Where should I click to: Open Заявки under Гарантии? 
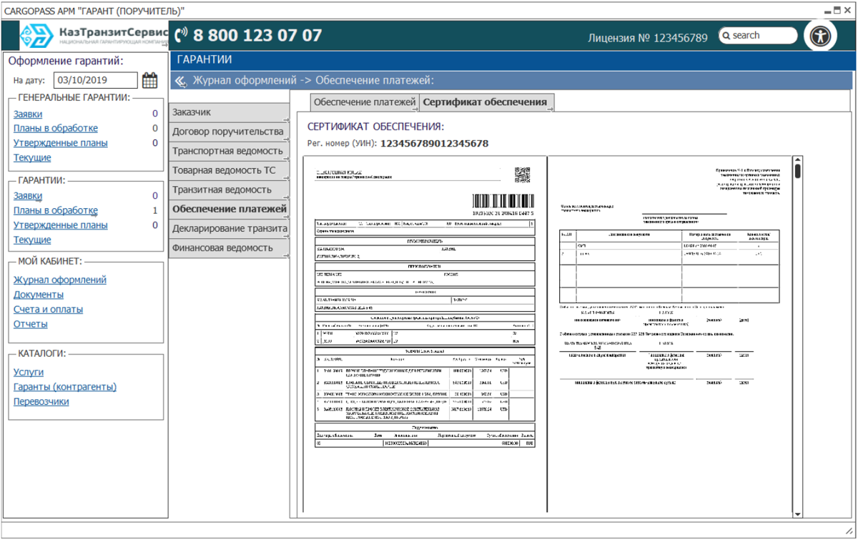tap(28, 196)
